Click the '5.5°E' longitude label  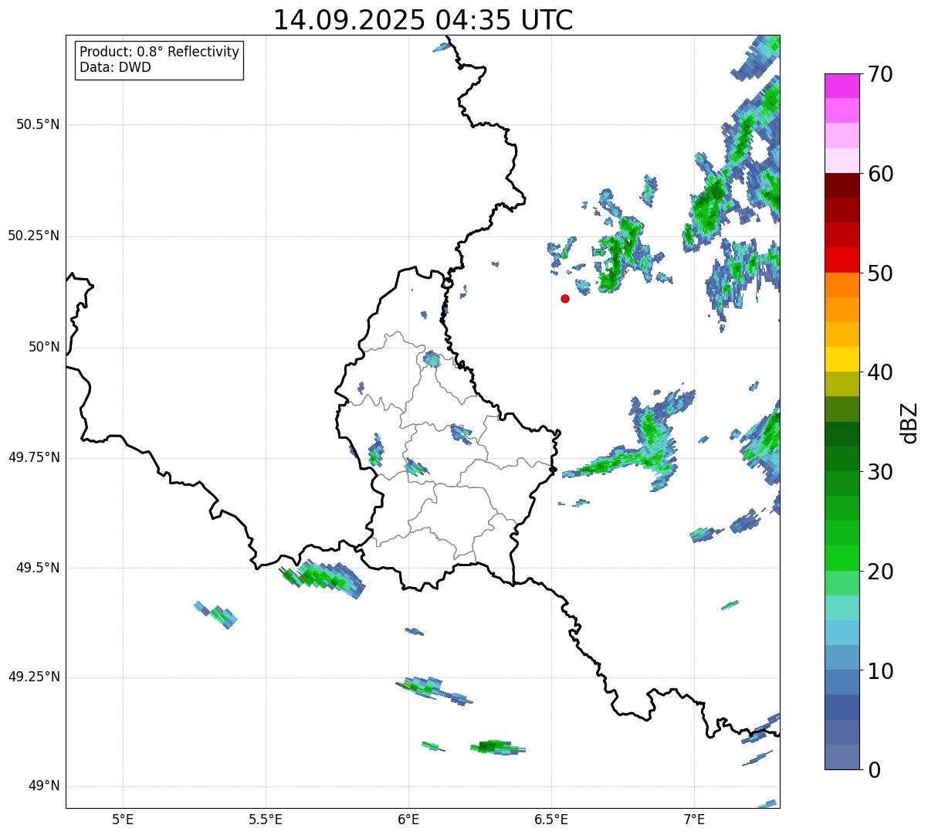tap(266, 819)
